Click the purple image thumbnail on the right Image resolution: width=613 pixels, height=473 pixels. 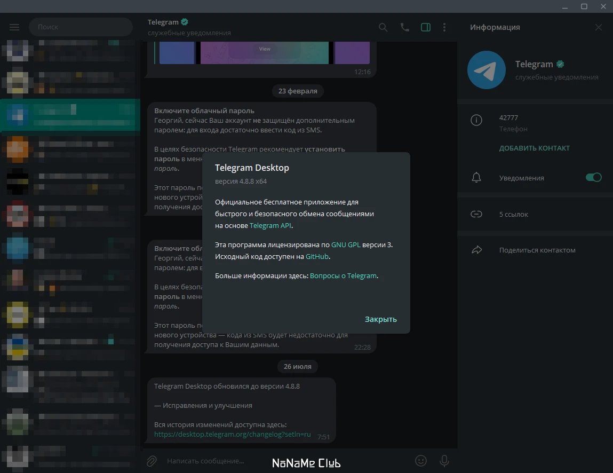[x=352, y=52]
